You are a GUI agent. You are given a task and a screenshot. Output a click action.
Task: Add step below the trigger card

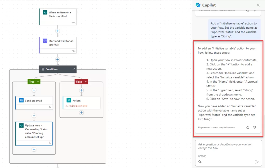click(x=58, y=31)
